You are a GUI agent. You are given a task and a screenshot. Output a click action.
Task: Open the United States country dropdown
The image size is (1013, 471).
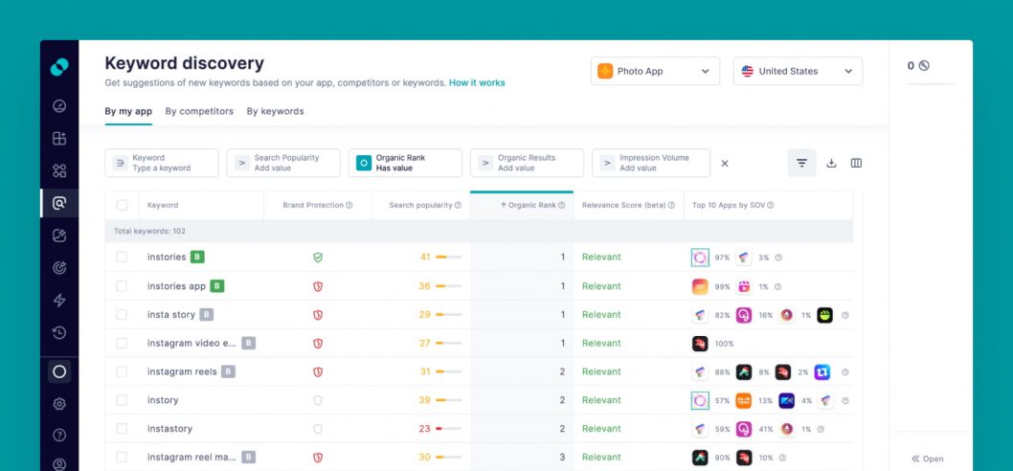click(x=798, y=71)
